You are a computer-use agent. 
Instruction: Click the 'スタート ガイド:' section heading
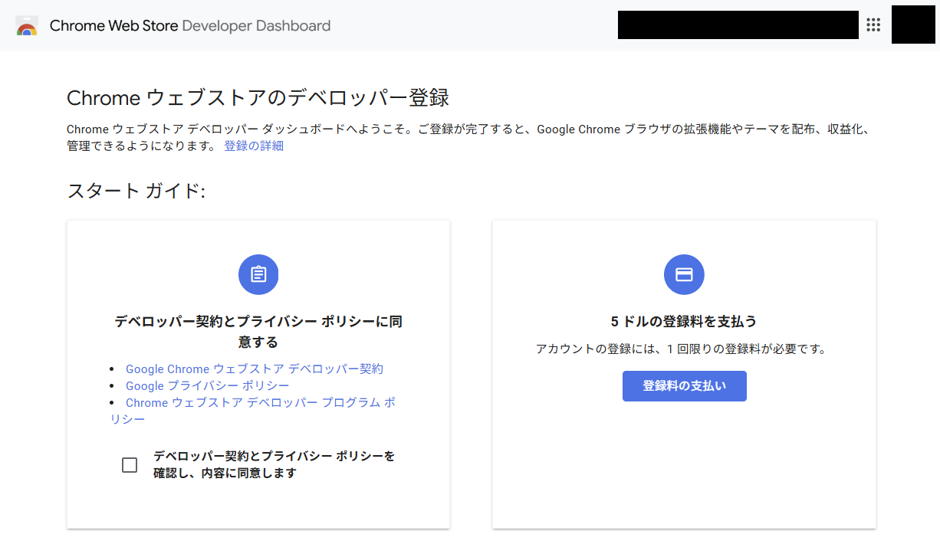click(x=136, y=191)
